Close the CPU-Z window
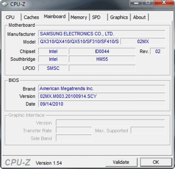 (164, 3)
